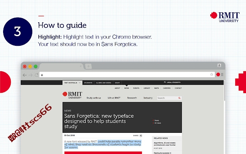246x154 pixels.
Task: Select News in secondary navigation
Action: (126, 88)
